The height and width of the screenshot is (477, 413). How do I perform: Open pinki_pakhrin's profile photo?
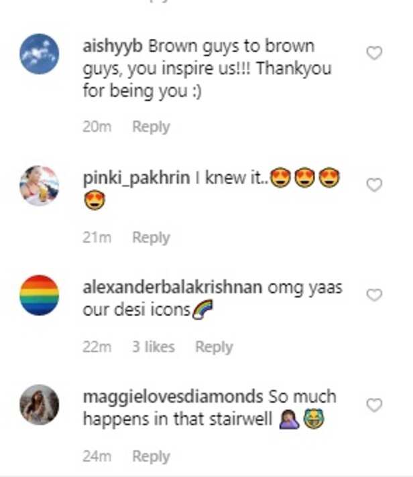[40, 186]
